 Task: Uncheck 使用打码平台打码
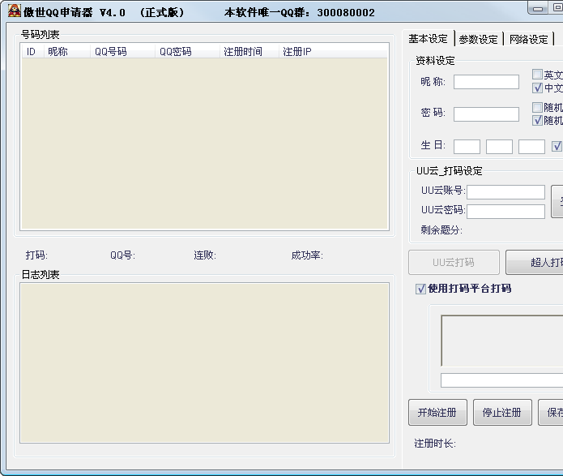pyautogui.click(x=420, y=289)
